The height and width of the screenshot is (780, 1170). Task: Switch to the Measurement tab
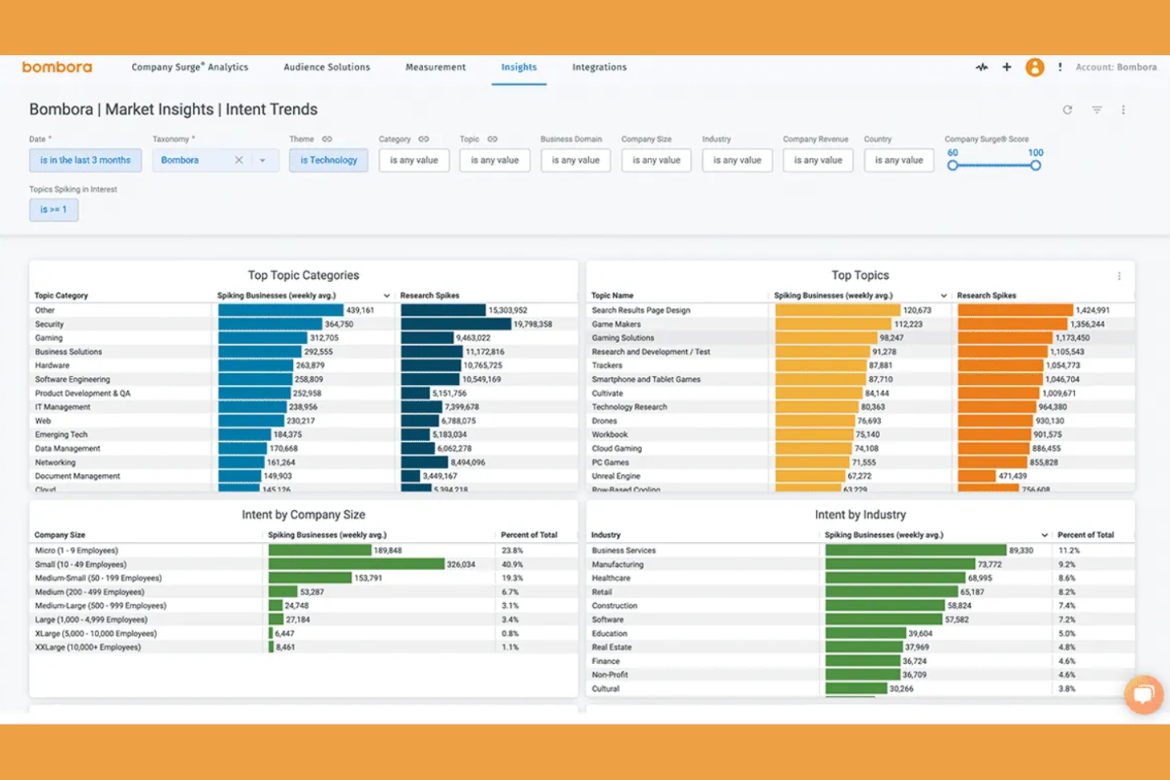(436, 67)
